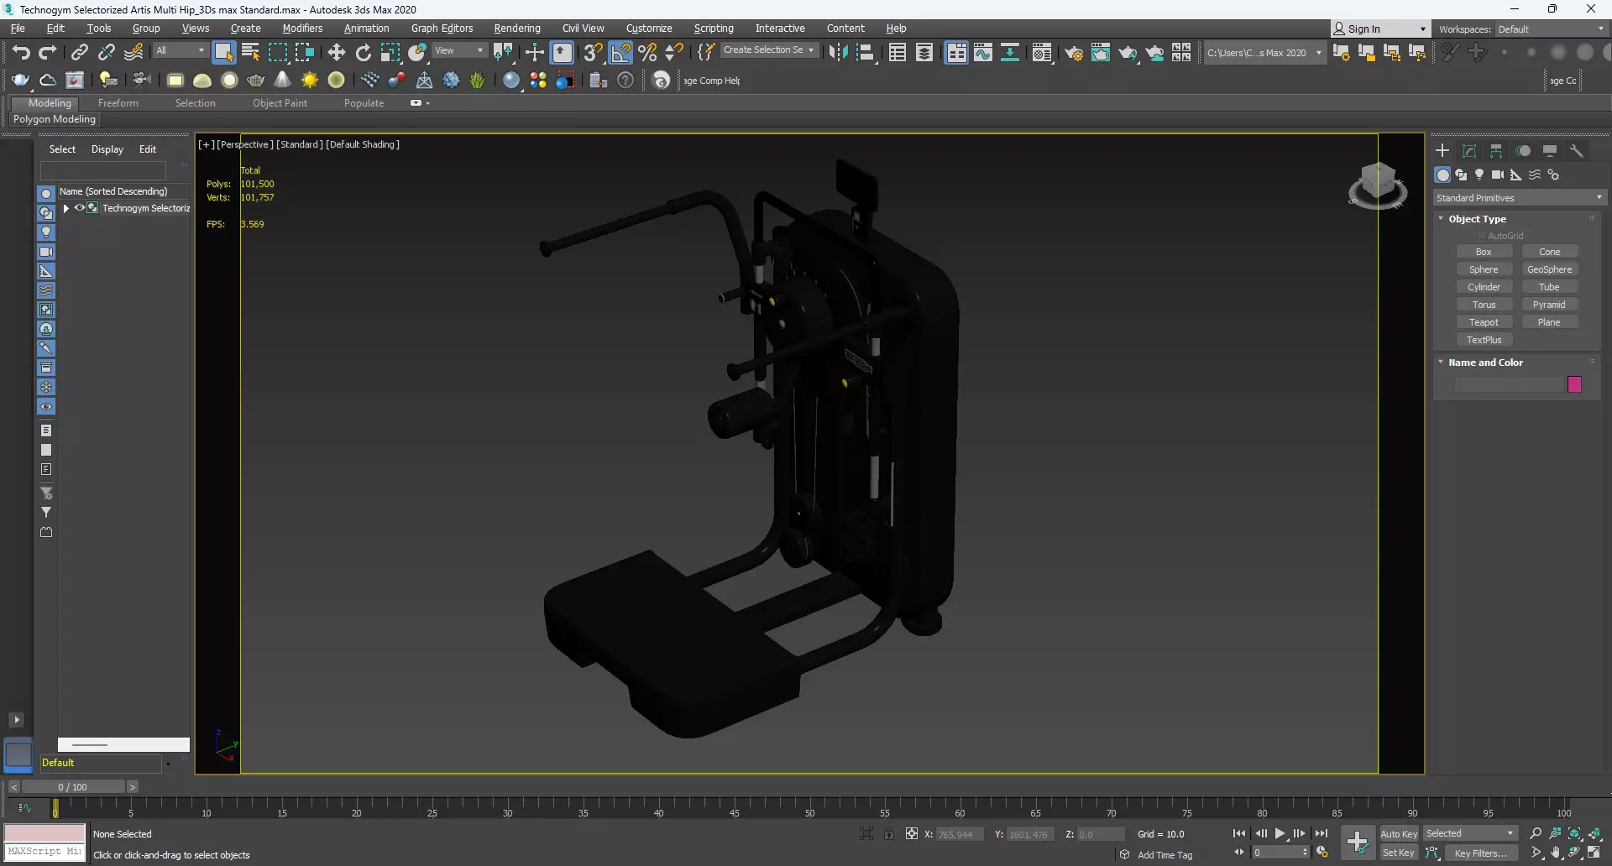Toggle the Selection Lock padlock icon
Screen dimensions: 1612x866
[x=889, y=833]
